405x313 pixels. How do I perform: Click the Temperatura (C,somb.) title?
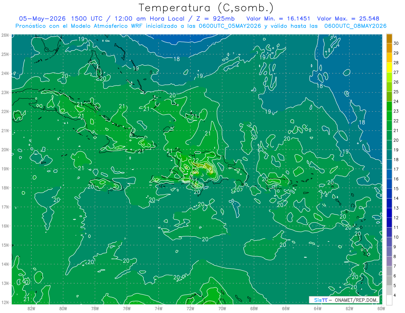point(206,7)
